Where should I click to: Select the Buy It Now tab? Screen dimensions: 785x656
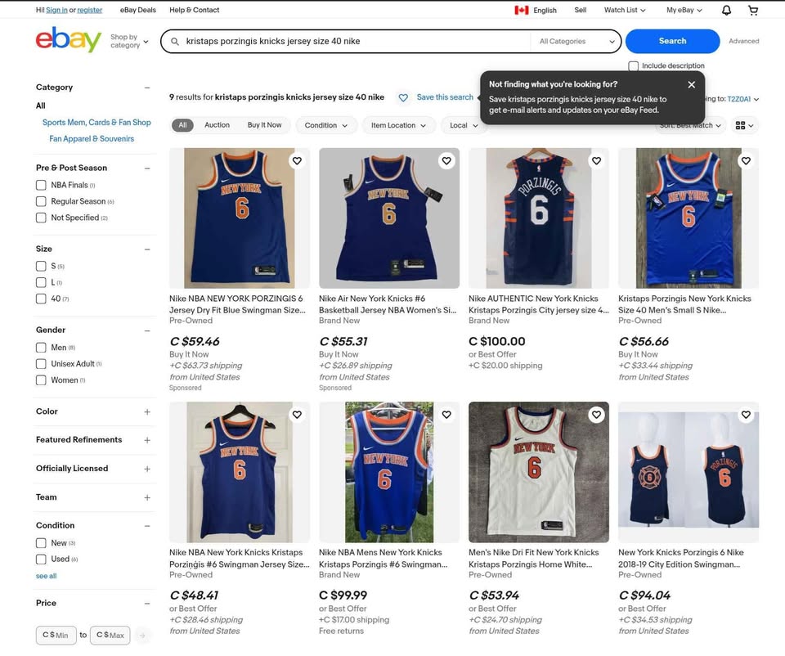264,125
